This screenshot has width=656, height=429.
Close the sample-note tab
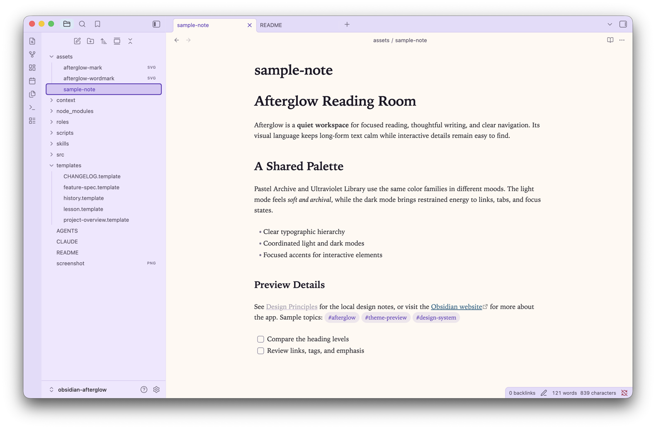click(250, 25)
